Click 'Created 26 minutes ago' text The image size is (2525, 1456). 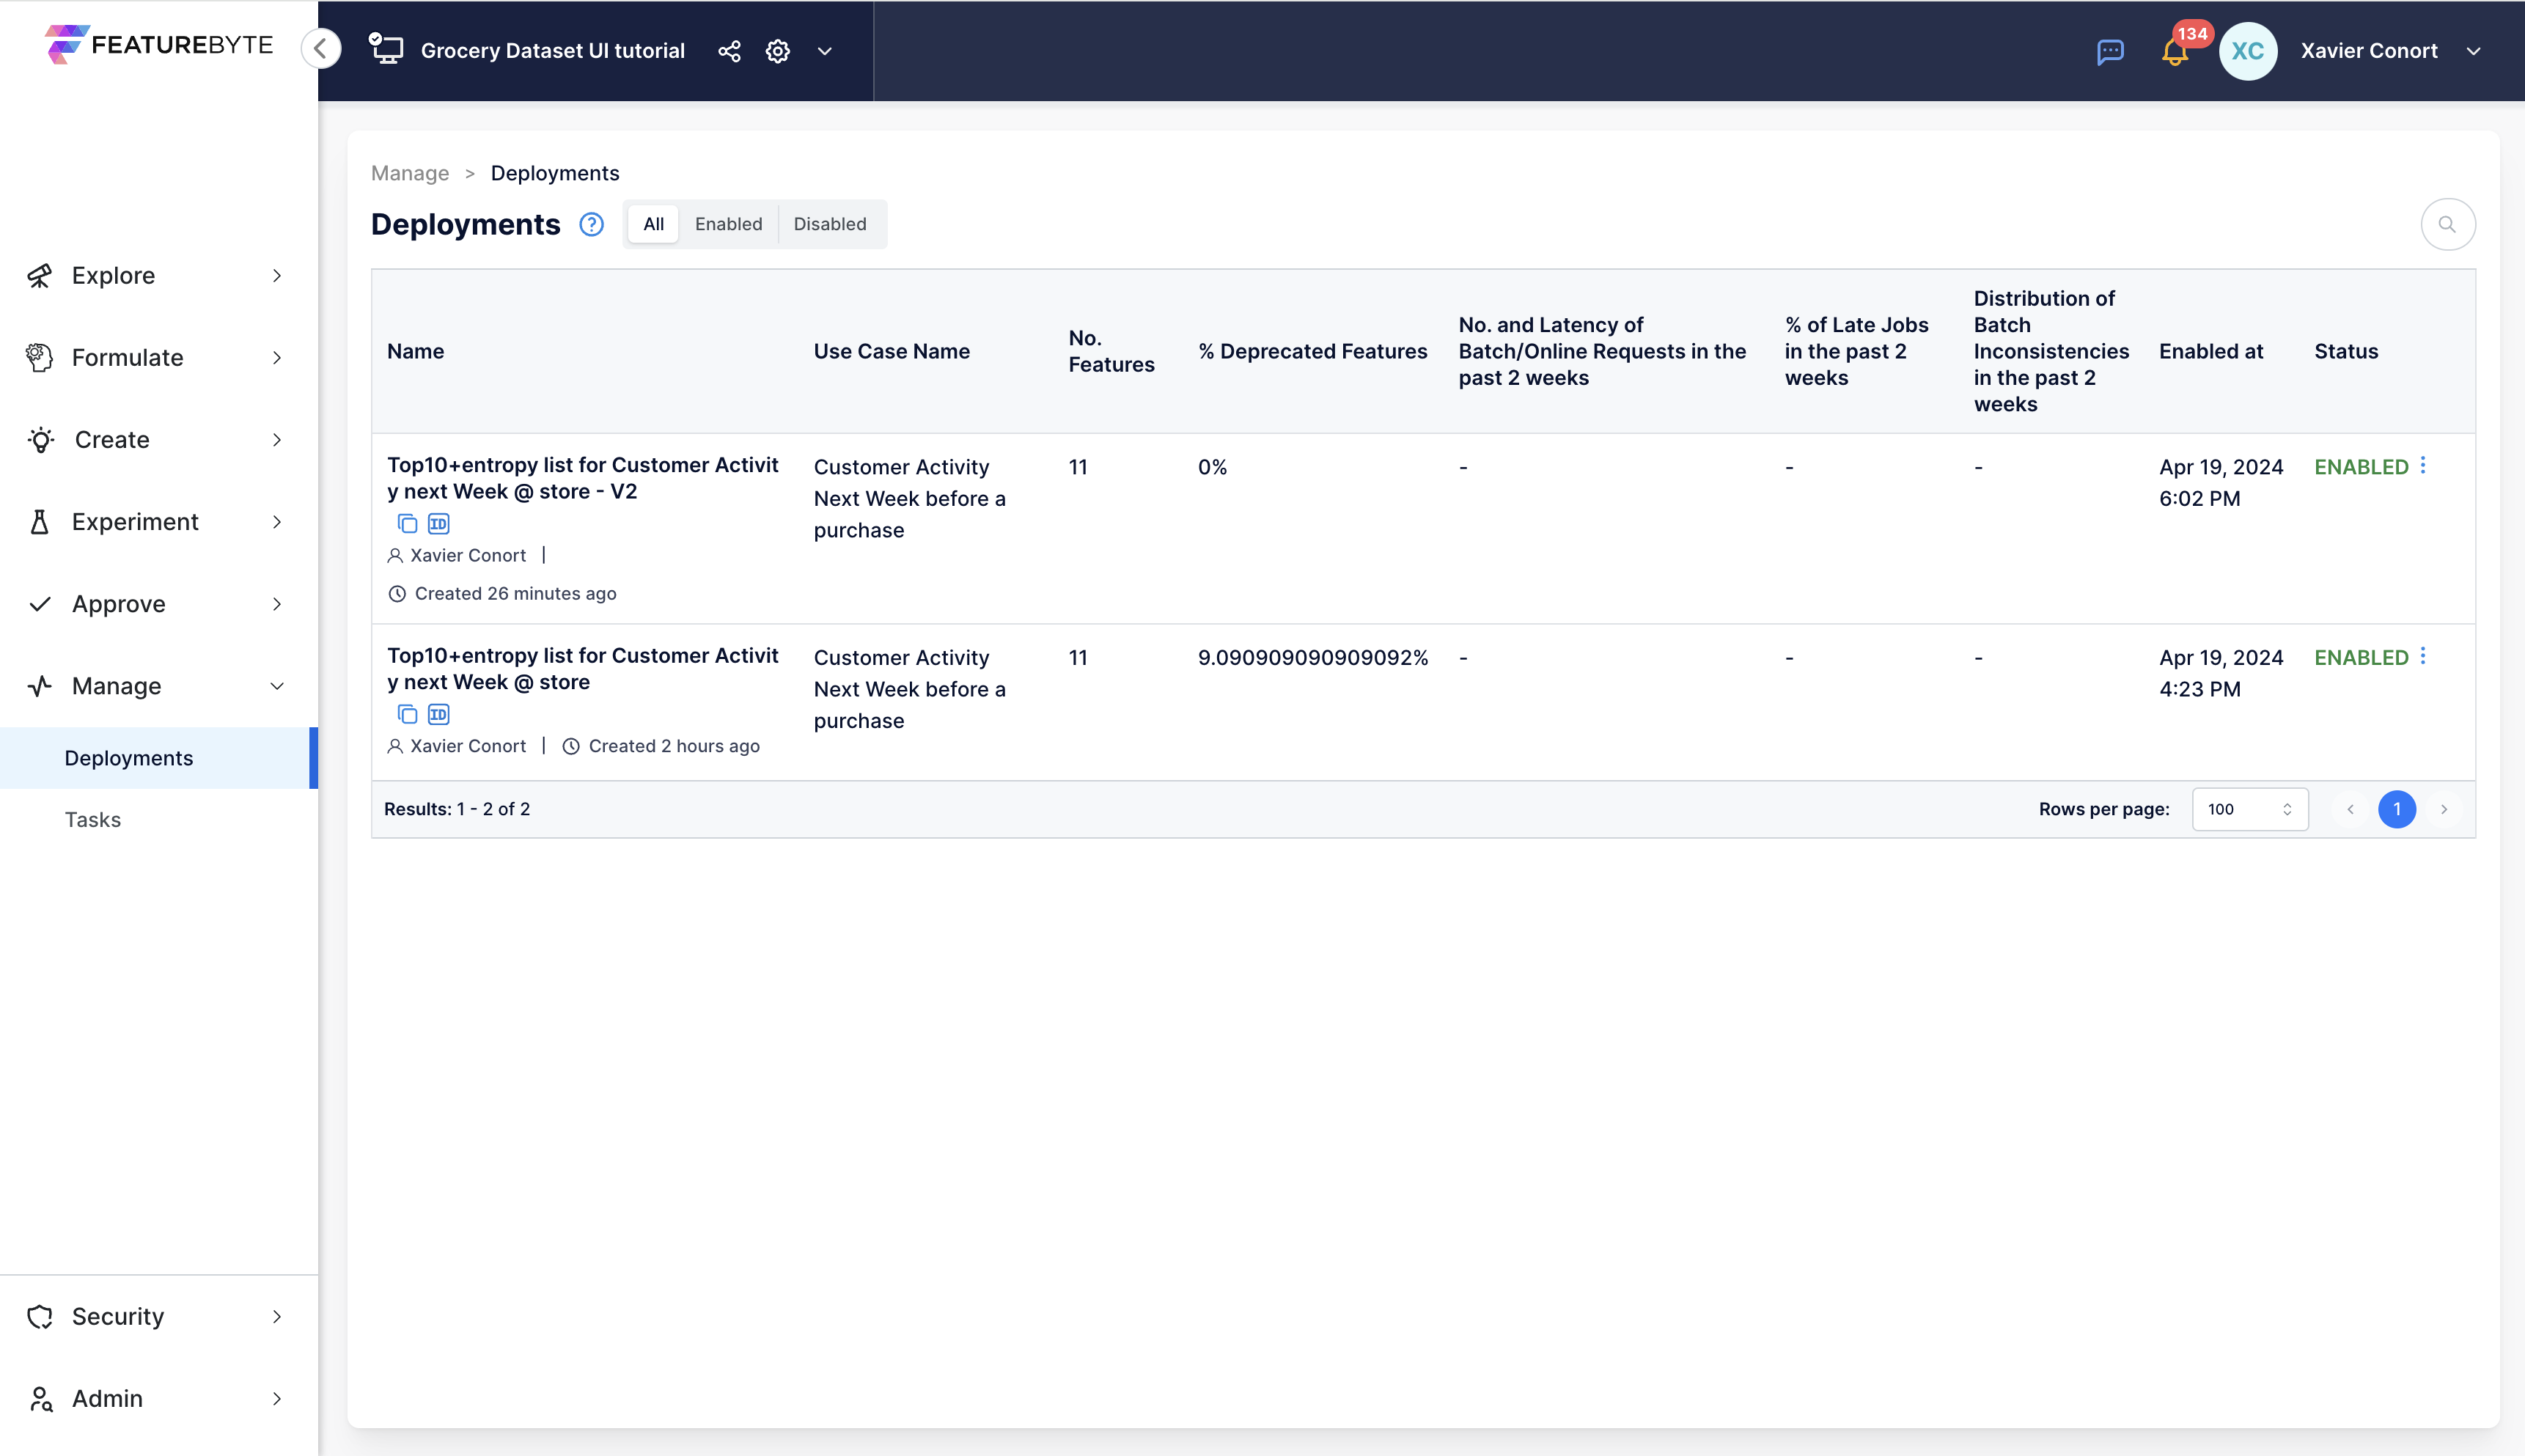tap(515, 593)
